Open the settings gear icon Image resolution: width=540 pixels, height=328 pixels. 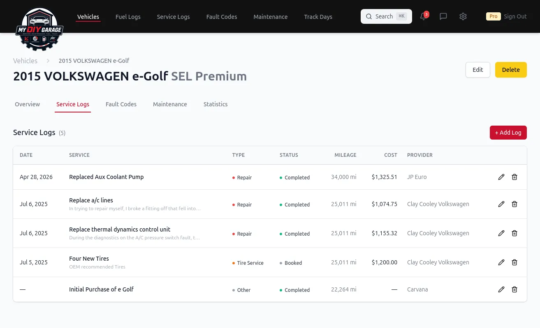pos(463,16)
